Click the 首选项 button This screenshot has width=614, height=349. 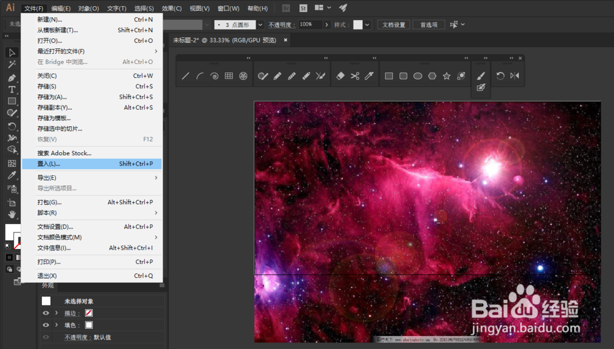[429, 25]
